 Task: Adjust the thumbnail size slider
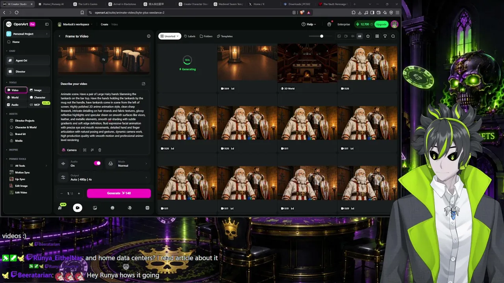[321, 36]
